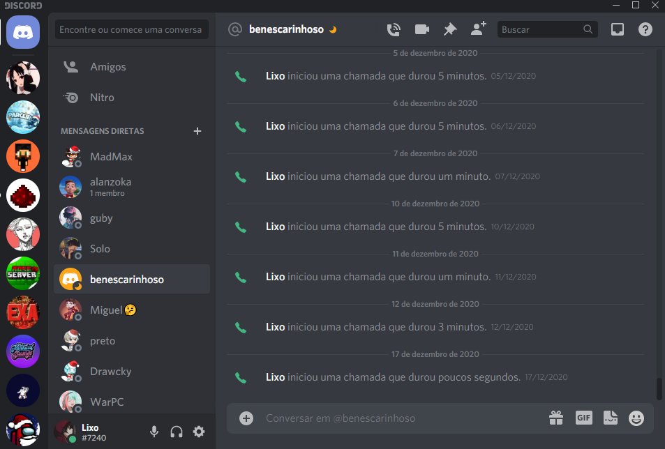Open the Nitro gift icon
This screenshot has height=449, width=665.
(556, 418)
